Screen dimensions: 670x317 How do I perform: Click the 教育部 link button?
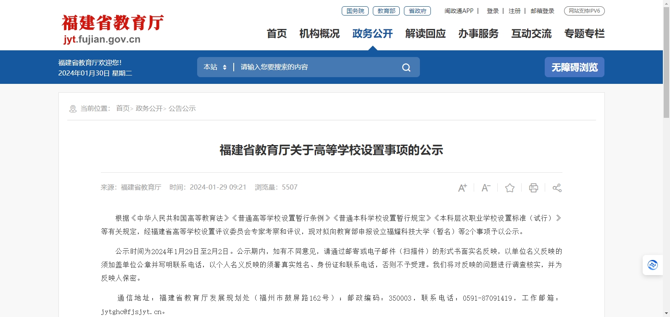386,11
